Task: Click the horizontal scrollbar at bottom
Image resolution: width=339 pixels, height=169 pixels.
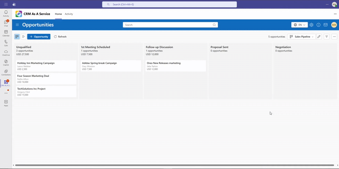Action: (x=175, y=165)
